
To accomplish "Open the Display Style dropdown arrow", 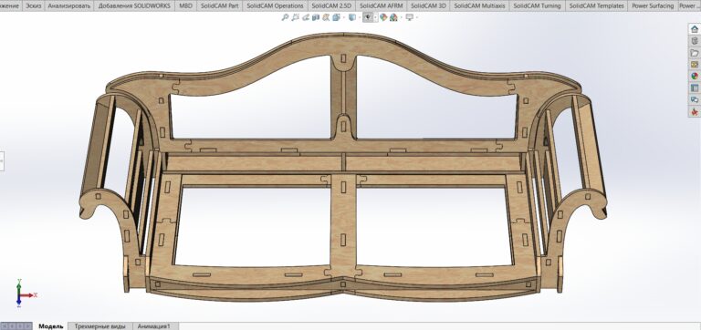I will [x=360, y=17].
